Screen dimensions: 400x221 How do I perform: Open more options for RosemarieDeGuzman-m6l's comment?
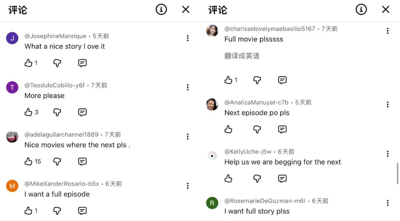(x=388, y=203)
